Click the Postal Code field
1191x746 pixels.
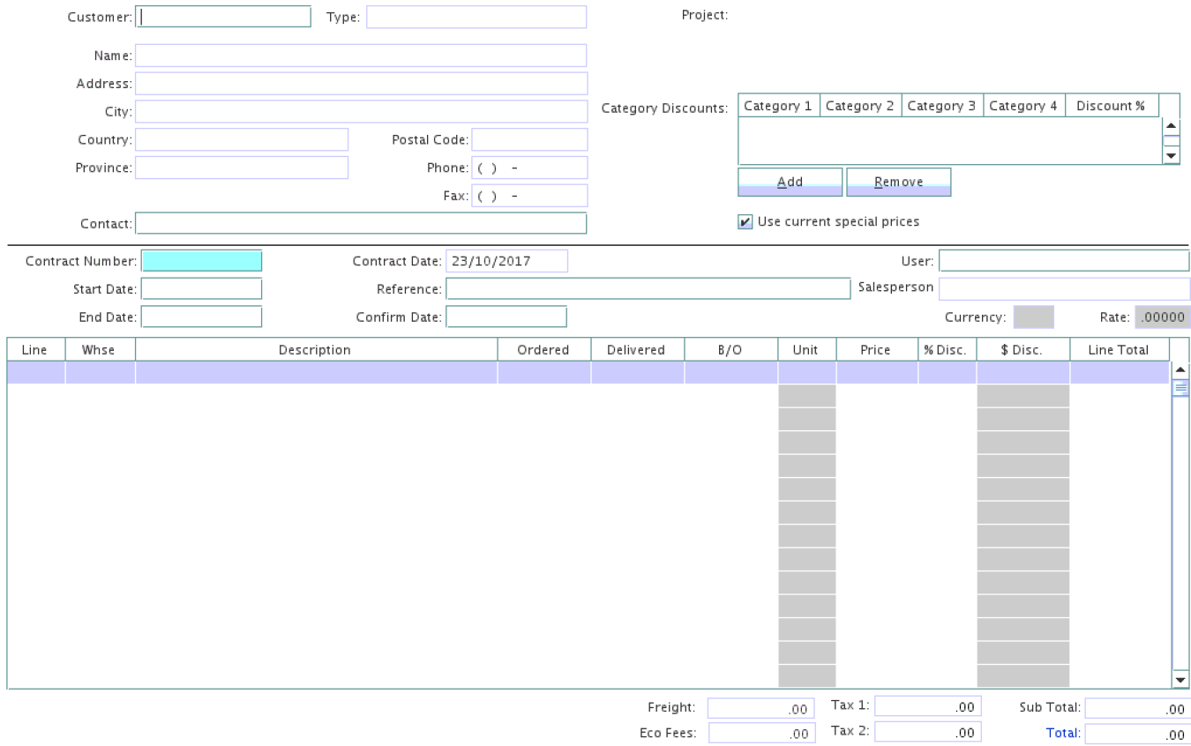[529, 139]
